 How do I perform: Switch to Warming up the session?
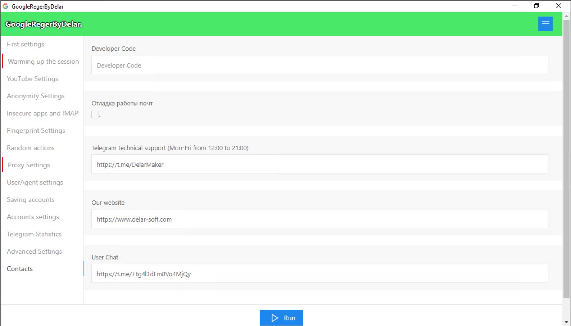[43, 62]
